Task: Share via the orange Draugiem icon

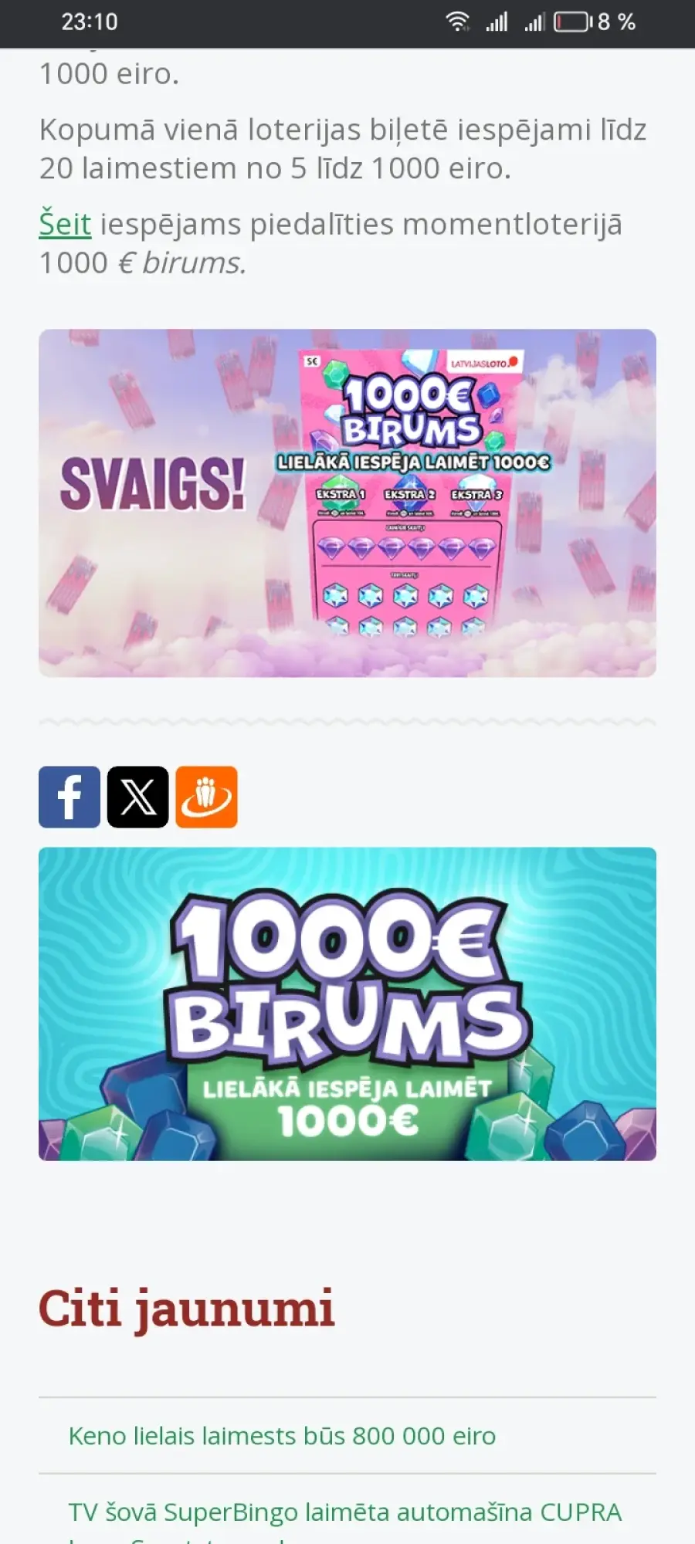Action: coord(206,797)
